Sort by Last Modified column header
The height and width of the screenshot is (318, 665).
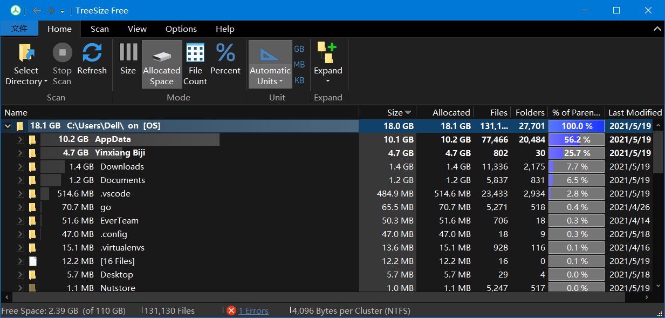click(635, 112)
